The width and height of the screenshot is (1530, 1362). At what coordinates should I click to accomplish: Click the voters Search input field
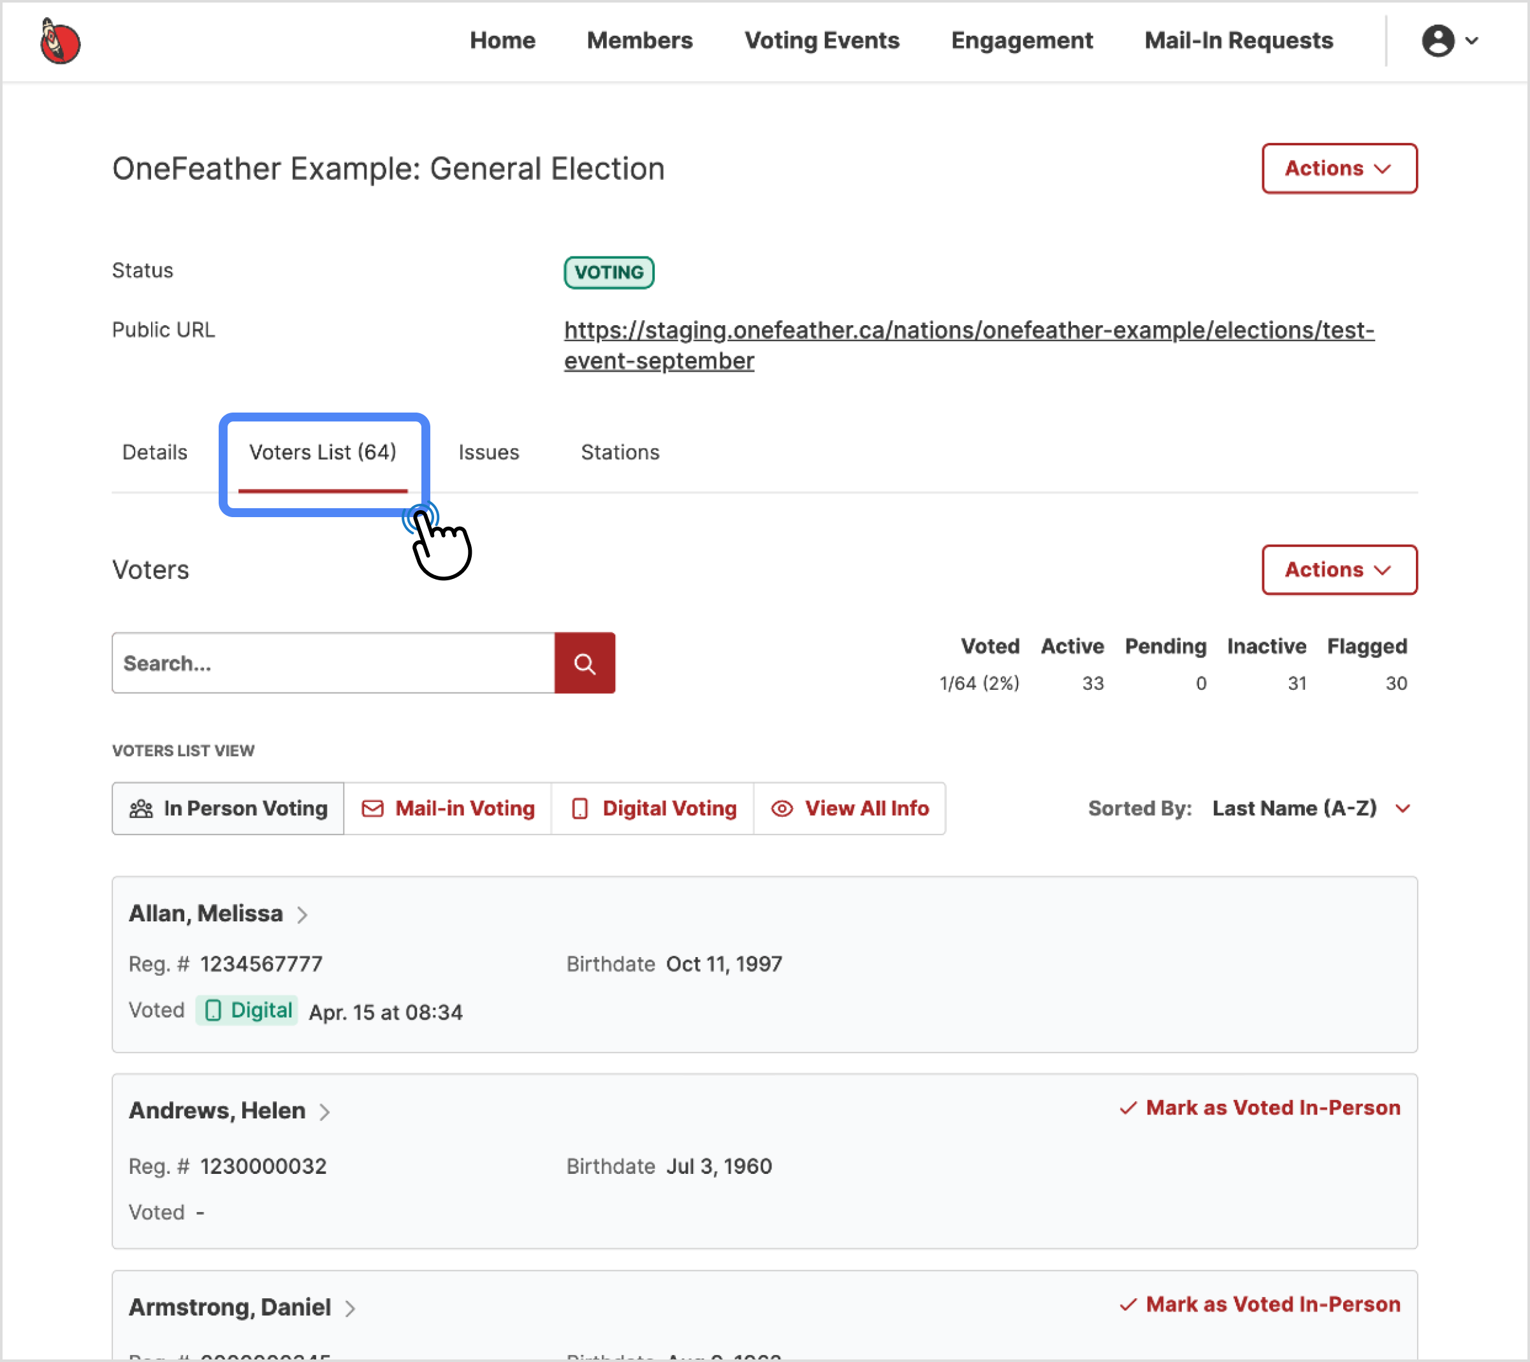pos(333,663)
